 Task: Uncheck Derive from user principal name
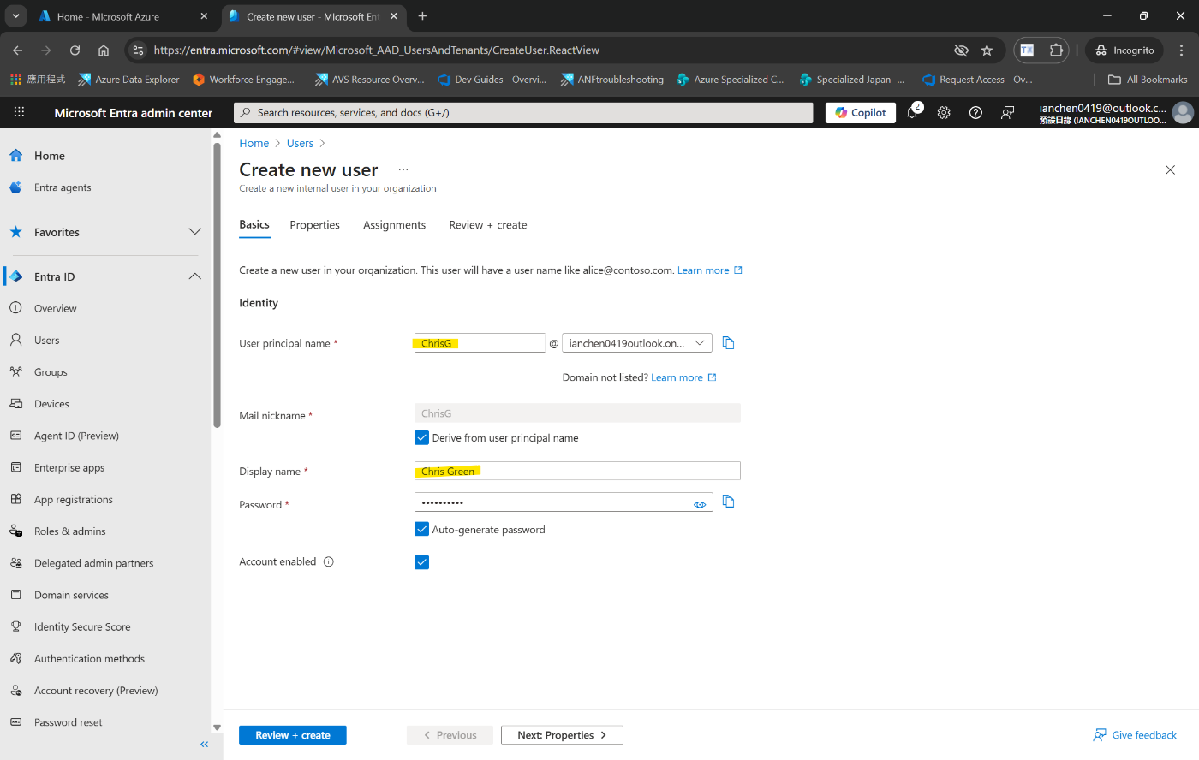click(x=421, y=437)
